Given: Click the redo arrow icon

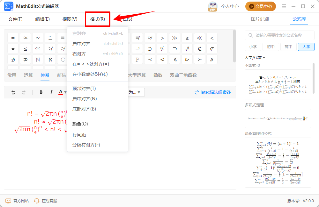Looking at the screenshot, I should [x=24, y=92].
